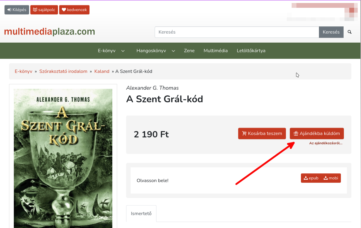The height and width of the screenshot is (228, 361).
Task: Open the sajátpolc bookshelf
Action: tap(44, 10)
